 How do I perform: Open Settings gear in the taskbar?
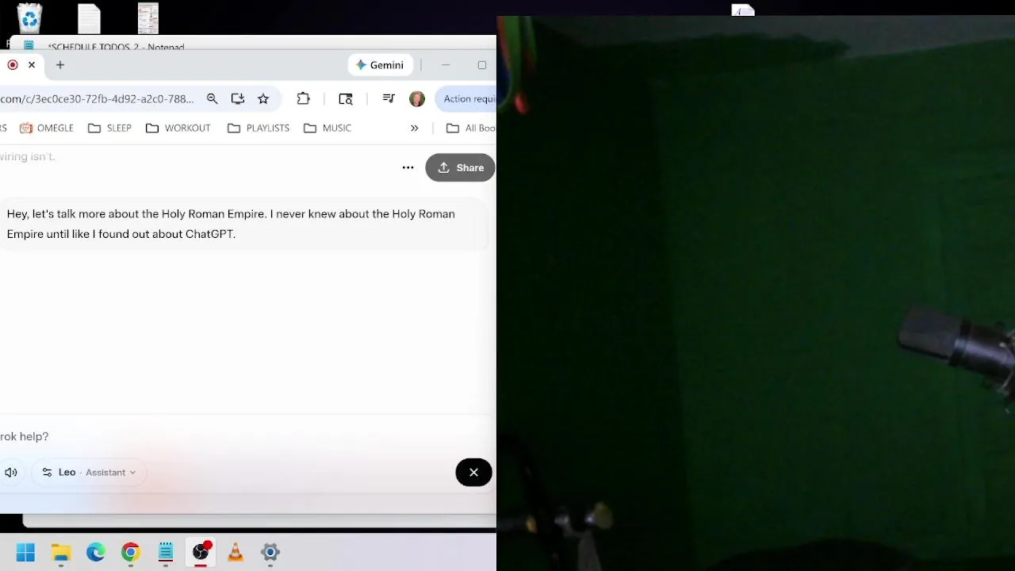pos(270,553)
